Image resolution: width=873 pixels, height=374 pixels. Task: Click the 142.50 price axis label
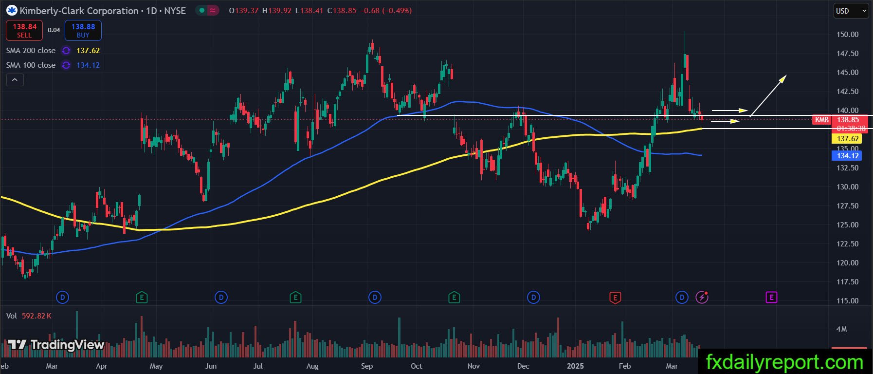pos(848,92)
